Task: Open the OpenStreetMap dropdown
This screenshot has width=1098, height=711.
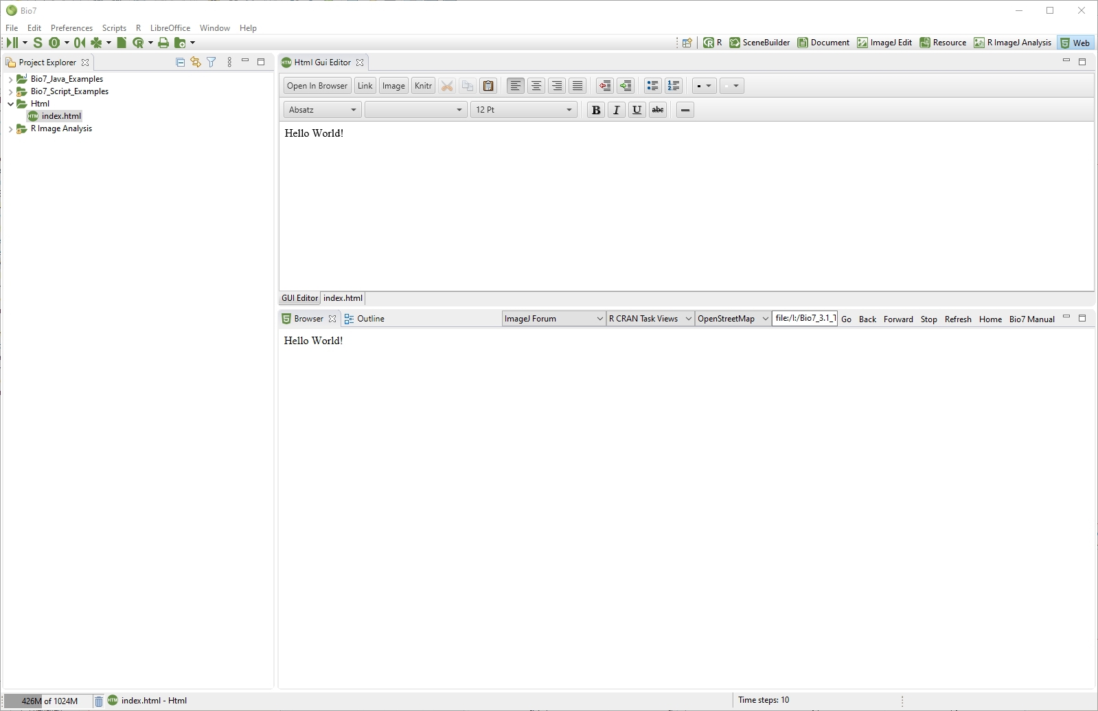Action: tap(733, 319)
